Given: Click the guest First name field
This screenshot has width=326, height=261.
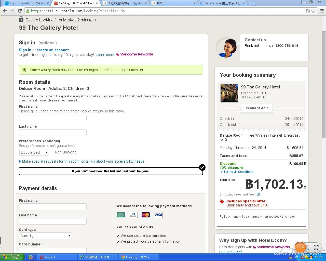Looking at the screenshot, I should click(53, 118).
